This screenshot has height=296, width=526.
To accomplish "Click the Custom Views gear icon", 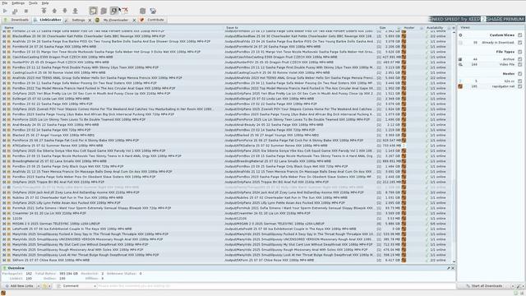I will pos(460,35).
